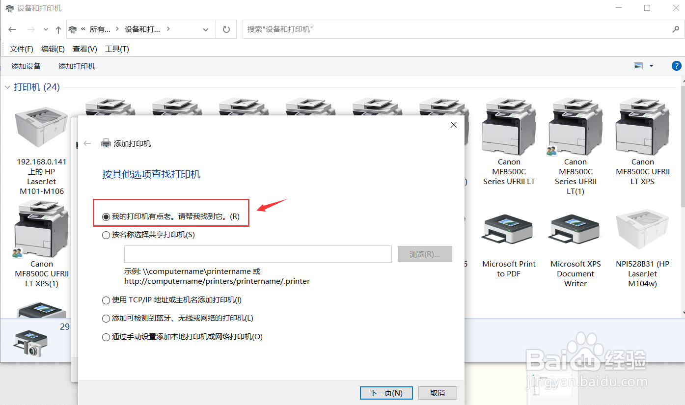Click the scanner device icon in details pane
This screenshot has height=405, width=685.
tap(31, 343)
